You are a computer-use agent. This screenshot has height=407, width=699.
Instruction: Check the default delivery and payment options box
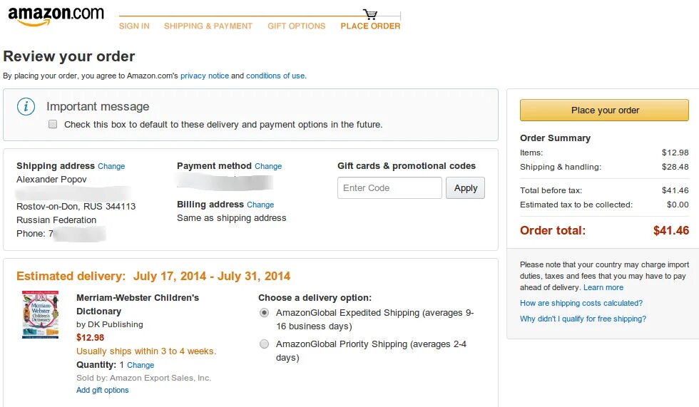(53, 124)
